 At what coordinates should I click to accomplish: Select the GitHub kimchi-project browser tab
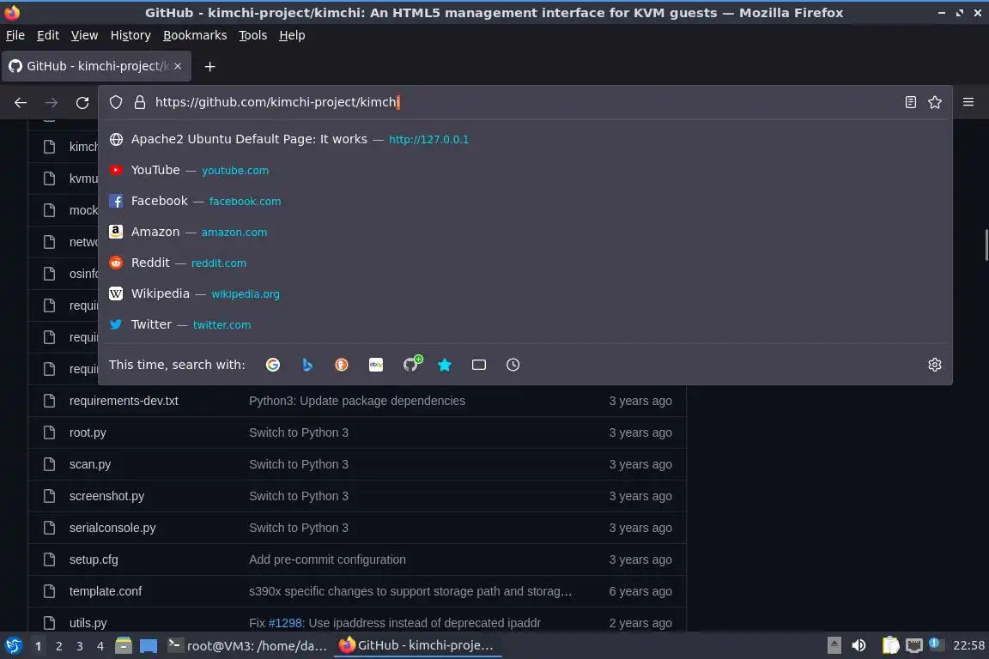pyautogui.click(x=96, y=66)
